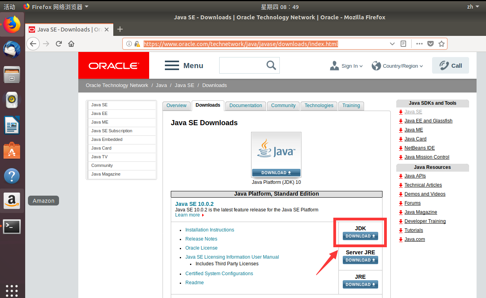The image size is (486, 298).
Task: Open the Files manager dock icon
Action: coord(12,75)
